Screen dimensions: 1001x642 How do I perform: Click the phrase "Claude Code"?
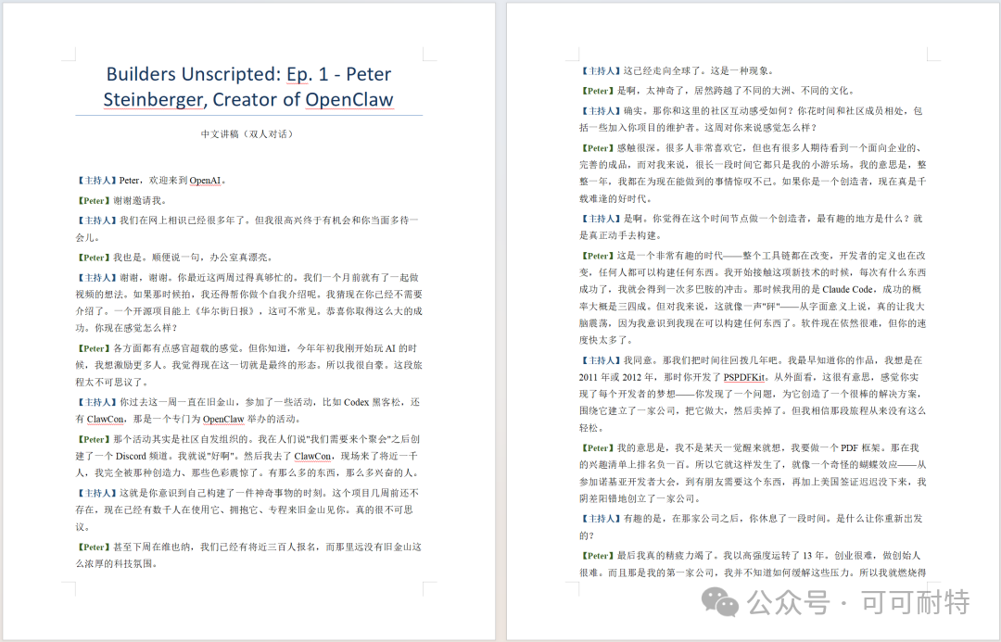847,289
